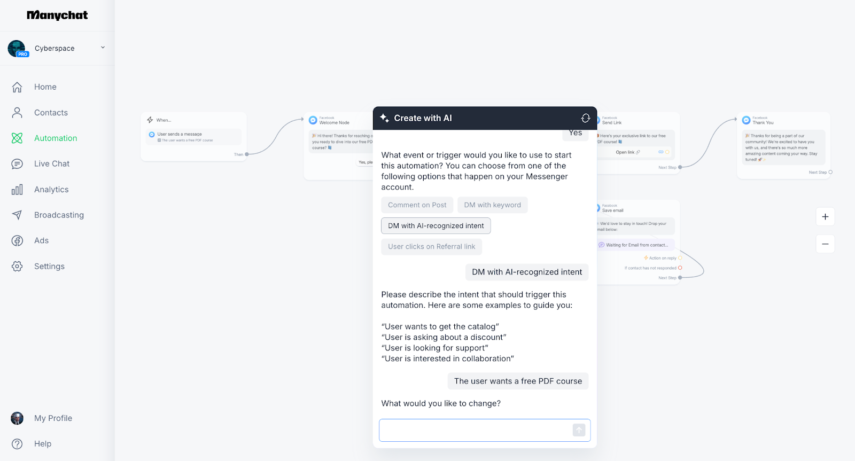
Task: Open Contacts via the person icon
Action: pyautogui.click(x=17, y=113)
